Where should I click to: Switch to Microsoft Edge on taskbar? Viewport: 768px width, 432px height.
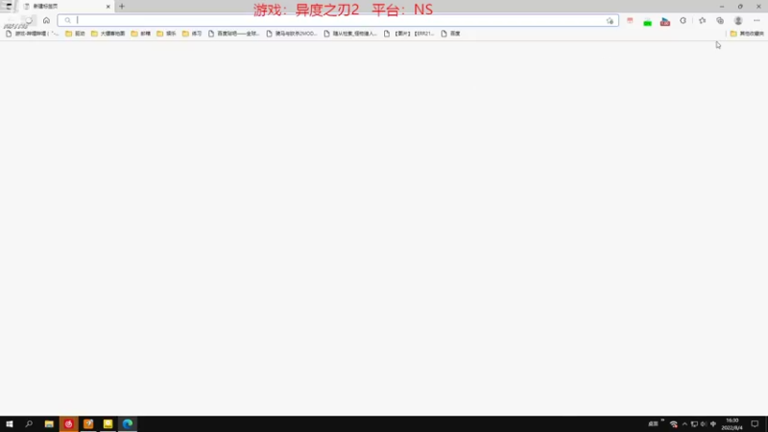point(128,424)
